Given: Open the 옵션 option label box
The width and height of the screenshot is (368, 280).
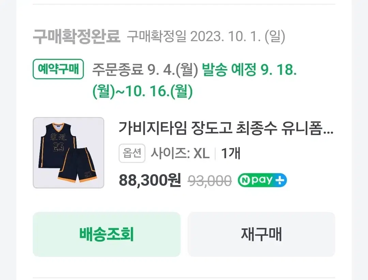Looking at the screenshot, I should pyautogui.click(x=132, y=154).
